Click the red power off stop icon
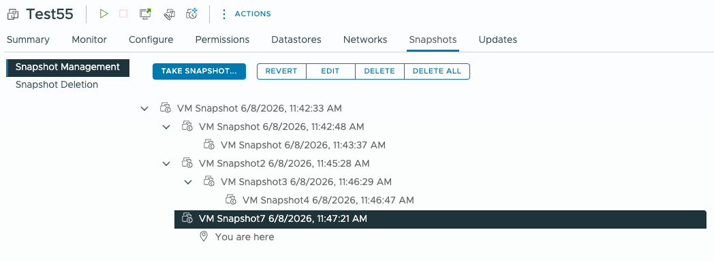This screenshot has height=262, width=714. coord(123,14)
